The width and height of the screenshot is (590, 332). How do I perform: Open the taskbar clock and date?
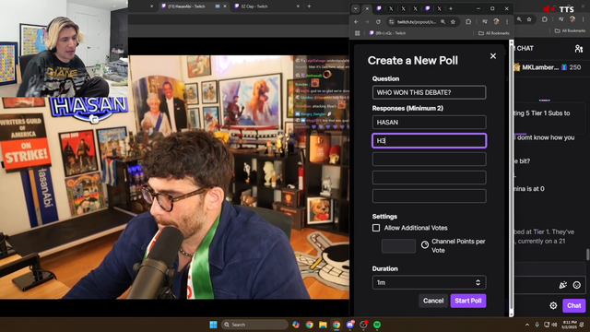click(x=570, y=325)
